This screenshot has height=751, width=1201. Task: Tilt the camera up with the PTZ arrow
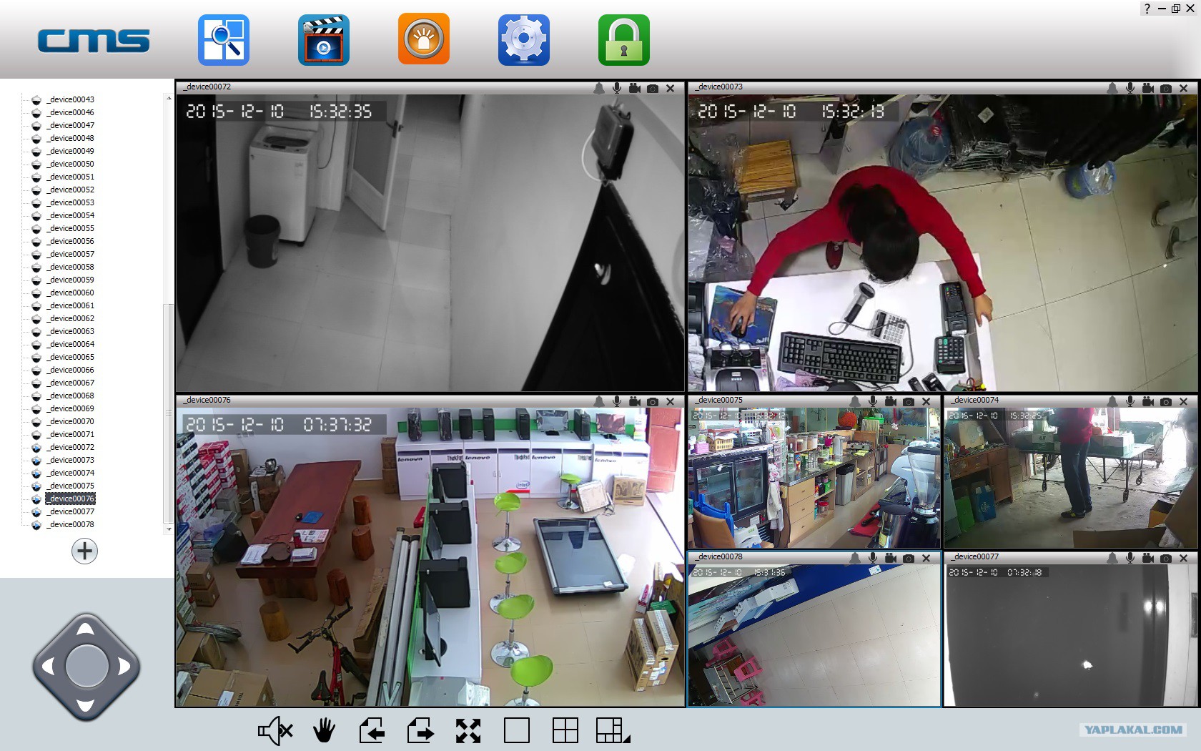click(x=86, y=629)
